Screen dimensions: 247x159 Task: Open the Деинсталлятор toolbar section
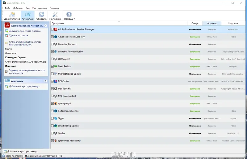tap(12, 16)
